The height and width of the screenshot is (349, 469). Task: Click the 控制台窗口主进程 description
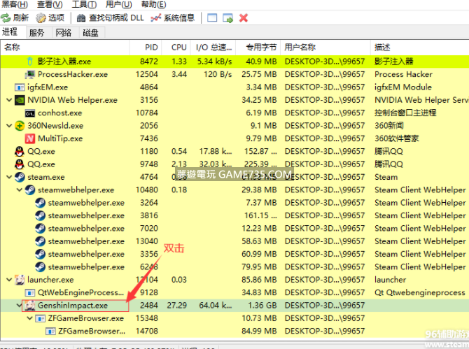coord(405,113)
